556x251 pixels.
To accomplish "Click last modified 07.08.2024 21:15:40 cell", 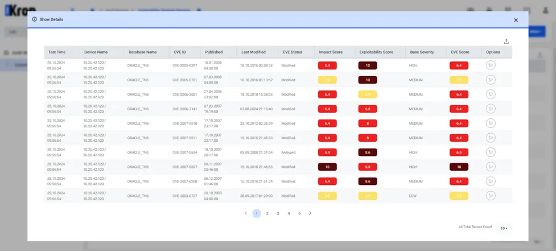I will [x=256, y=109].
